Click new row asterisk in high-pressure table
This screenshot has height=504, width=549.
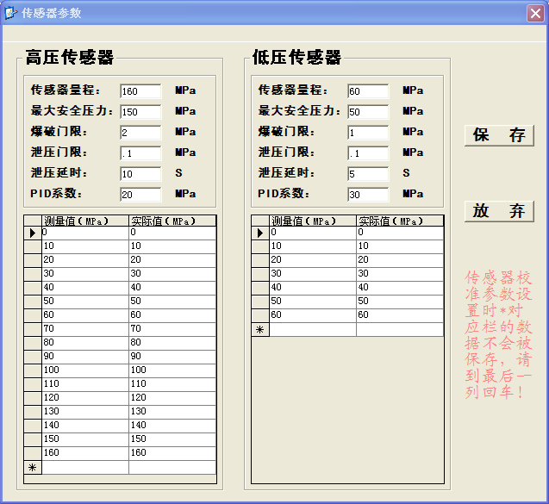33,467
